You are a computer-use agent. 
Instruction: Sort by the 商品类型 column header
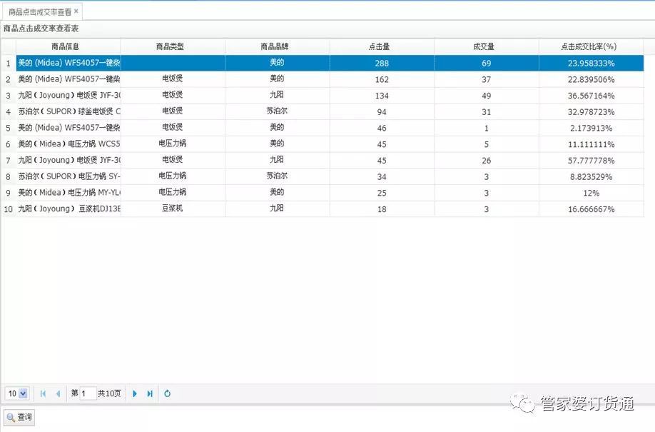tap(173, 46)
